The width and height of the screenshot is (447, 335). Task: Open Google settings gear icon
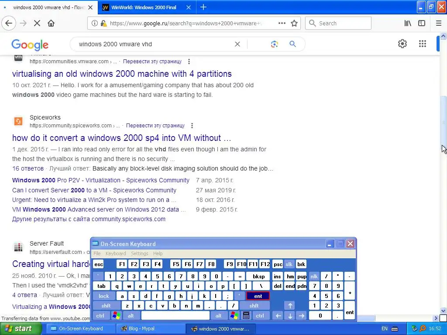click(x=402, y=44)
